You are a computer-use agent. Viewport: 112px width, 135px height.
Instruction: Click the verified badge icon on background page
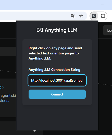pyautogui.click(x=2, y=88)
